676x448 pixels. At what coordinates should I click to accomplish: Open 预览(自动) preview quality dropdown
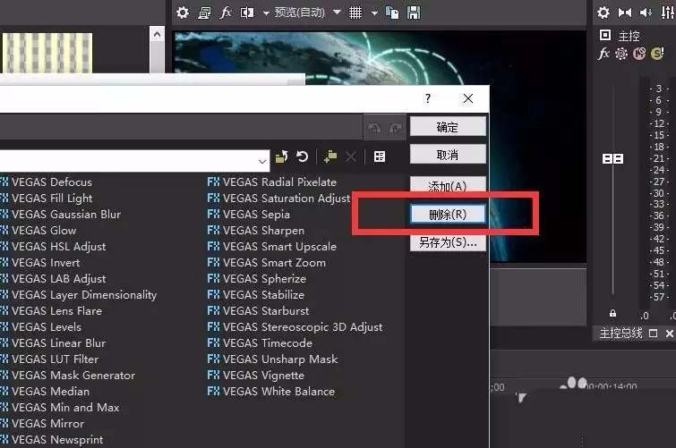click(308, 12)
